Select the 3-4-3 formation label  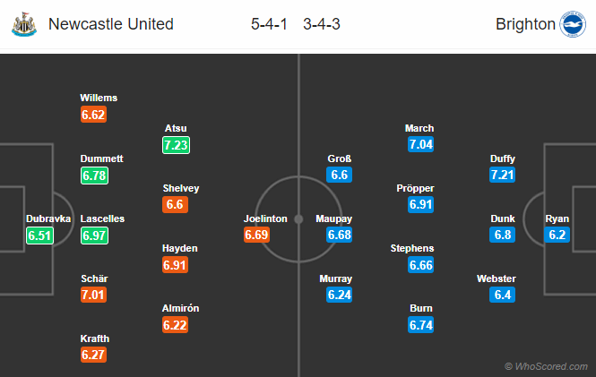coord(322,24)
